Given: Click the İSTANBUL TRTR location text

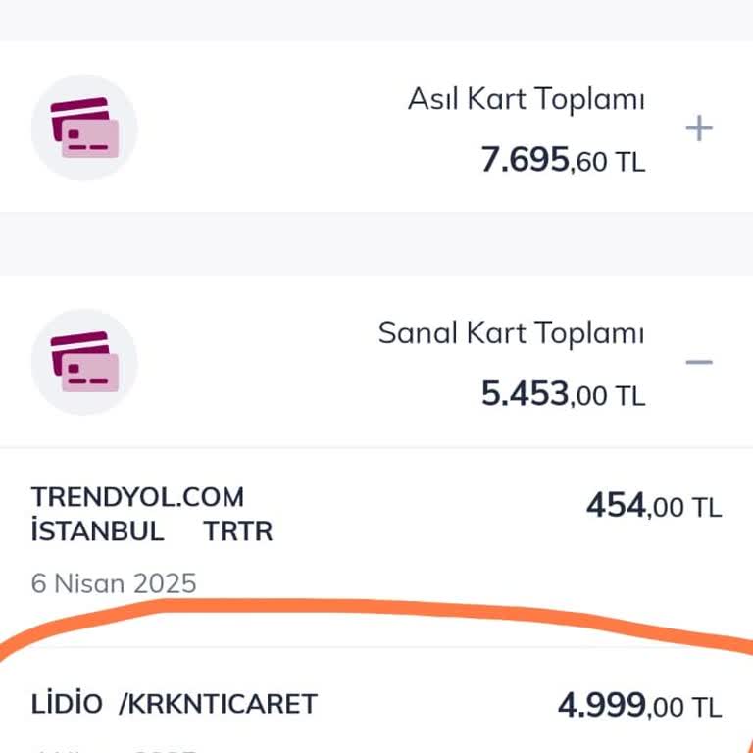Looking at the screenshot, I should point(151,531).
